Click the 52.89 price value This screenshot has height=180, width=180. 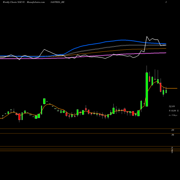[x=172, y=106]
